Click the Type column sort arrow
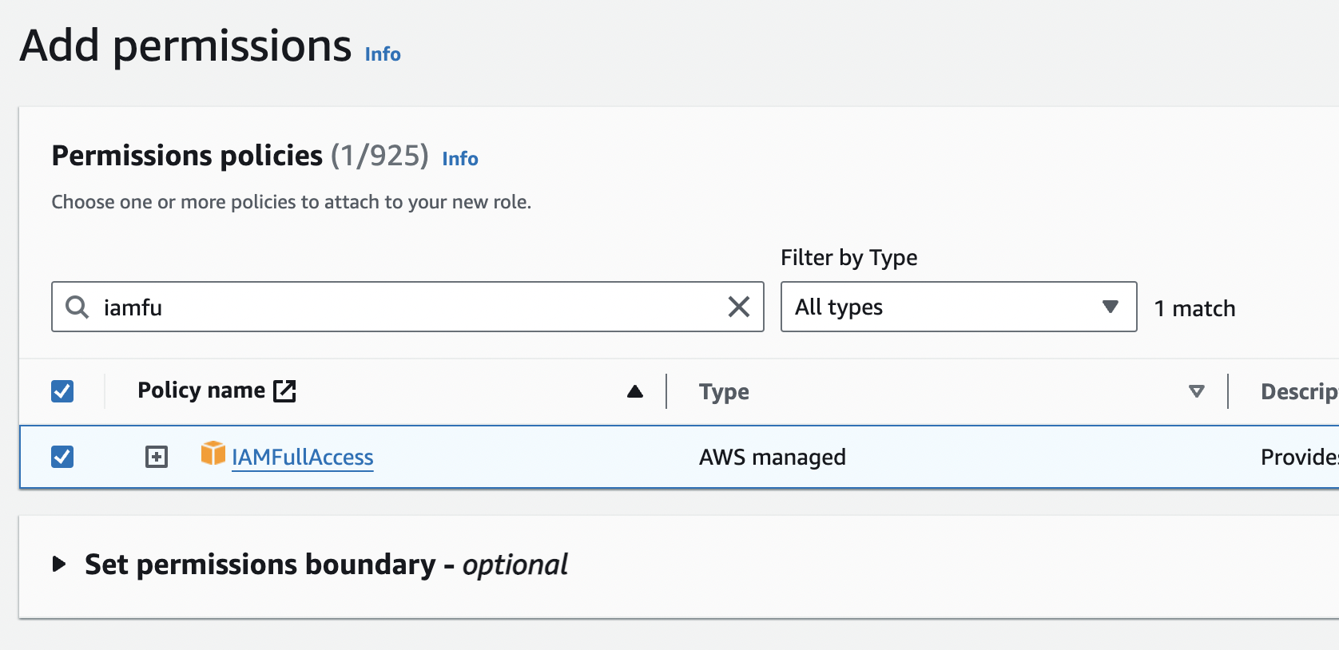1339x650 pixels. click(x=1196, y=391)
